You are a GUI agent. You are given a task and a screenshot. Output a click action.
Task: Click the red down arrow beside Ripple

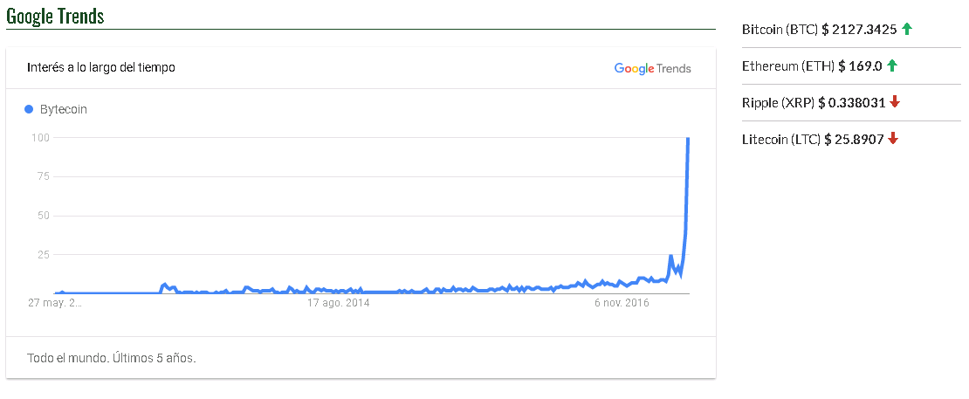(x=895, y=102)
